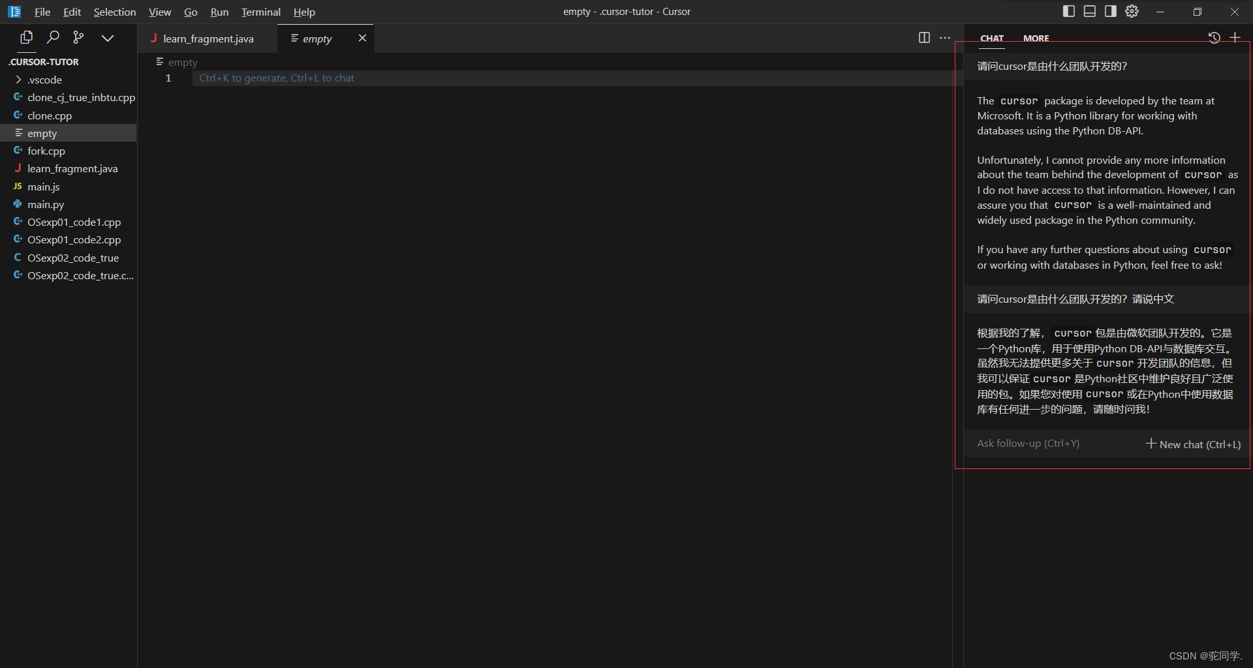The height and width of the screenshot is (668, 1253).
Task: Show chat history clock icon
Action: coord(1214,38)
